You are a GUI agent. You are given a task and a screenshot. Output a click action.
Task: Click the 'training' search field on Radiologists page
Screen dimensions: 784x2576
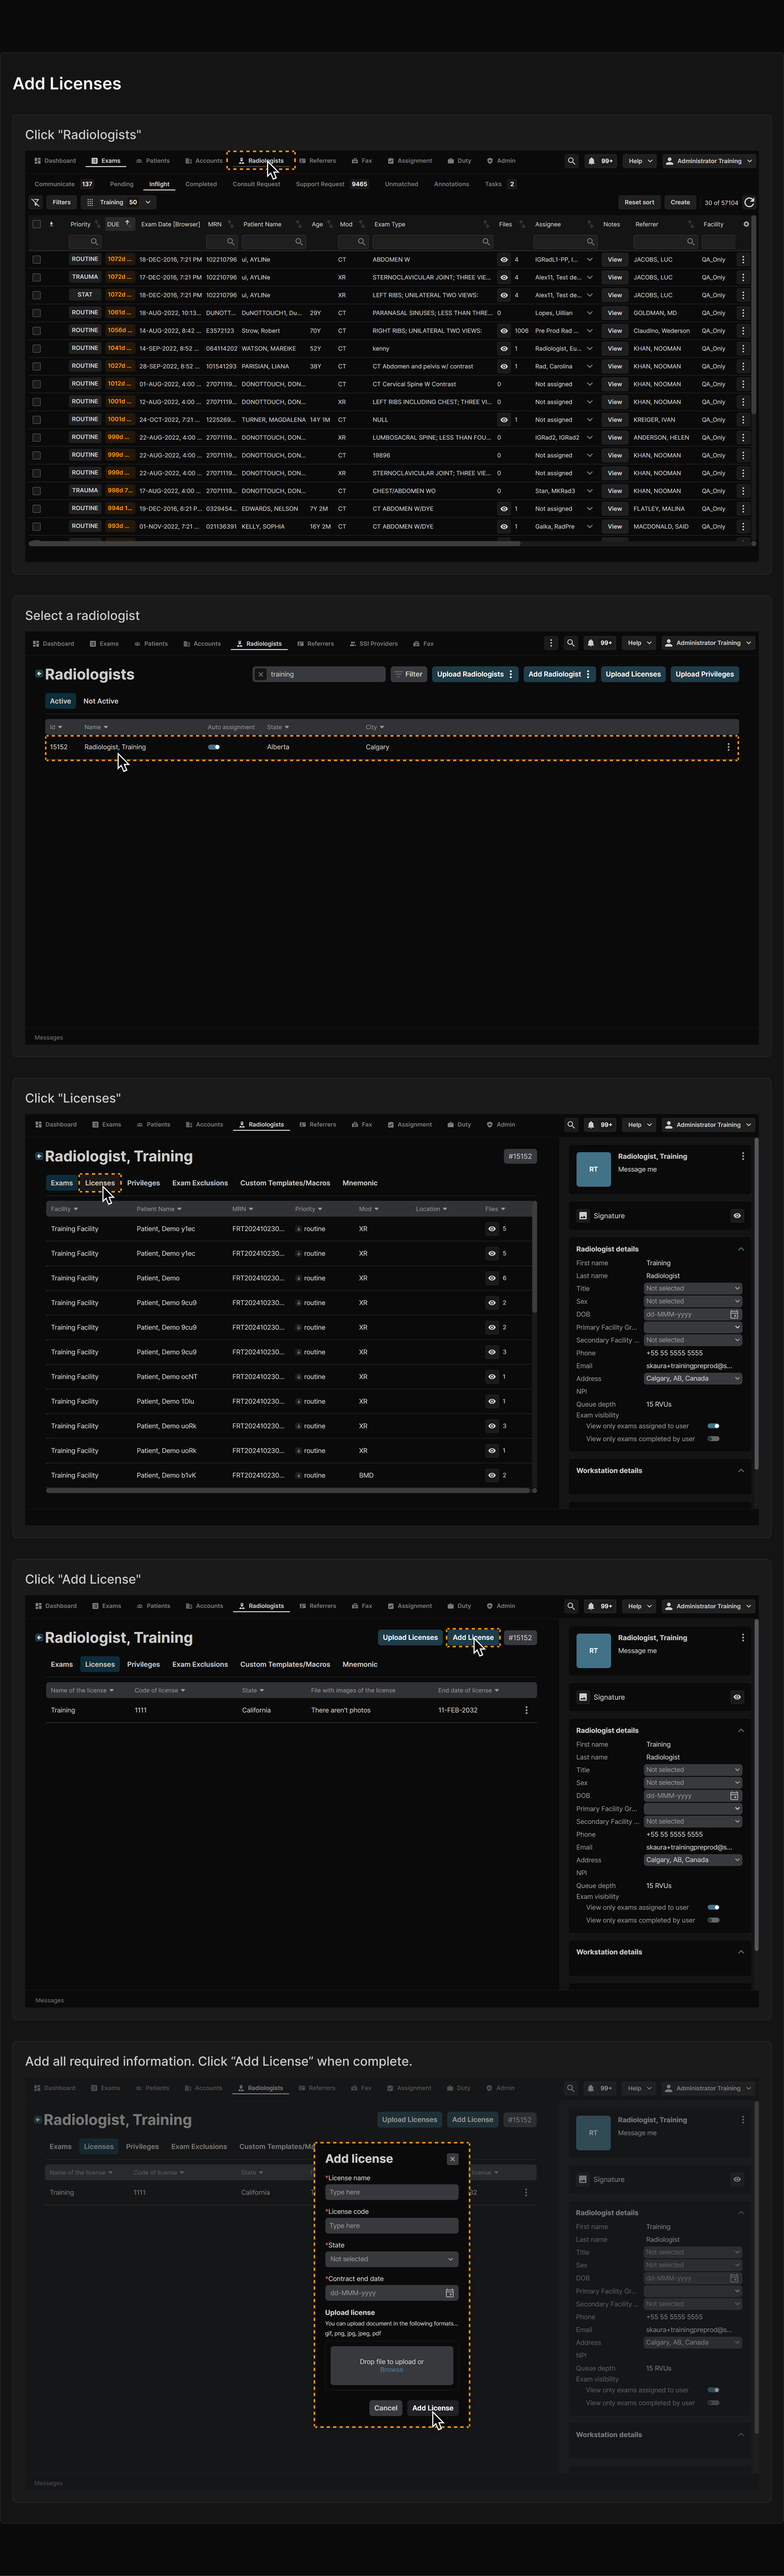(319, 674)
